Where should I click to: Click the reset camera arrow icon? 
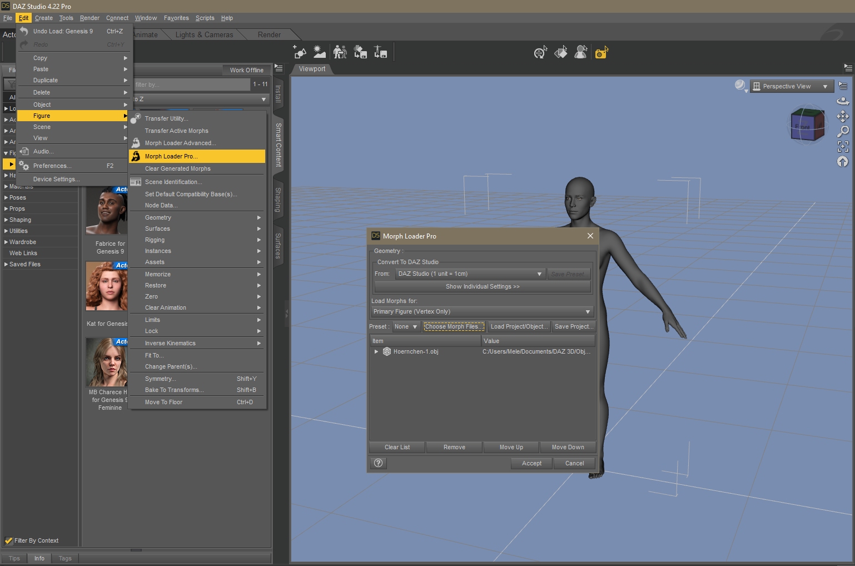[x=843, y=162]
